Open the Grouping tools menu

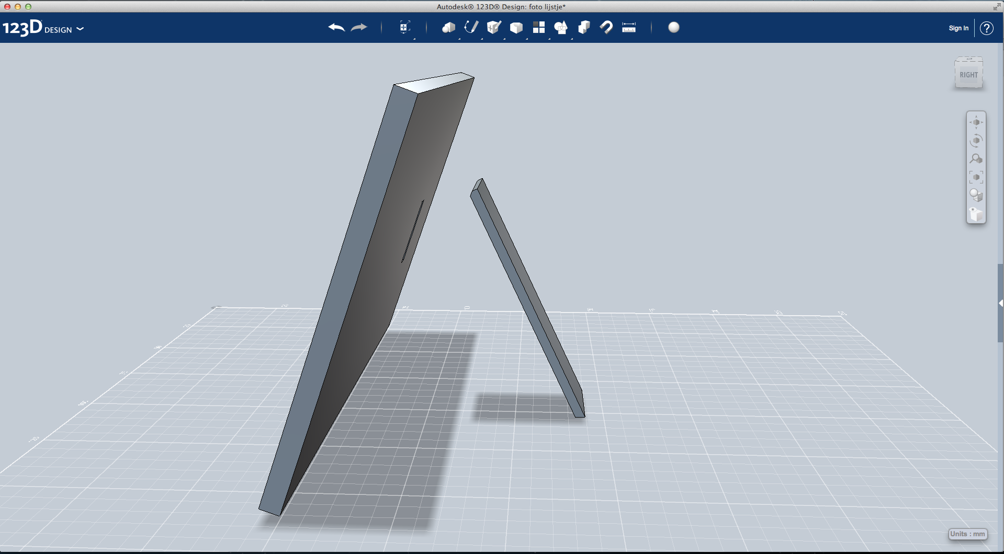(x=561, y=27)
